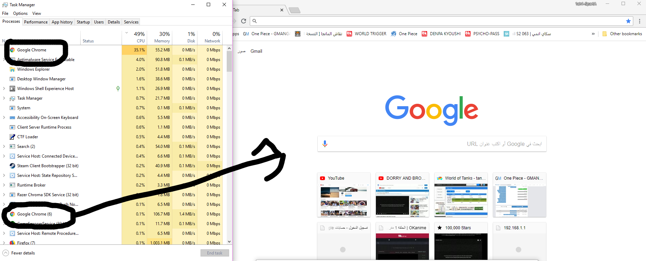Switch to Details tab
Image resolution: width=646 pixels, height=261 pixels.
114,22
